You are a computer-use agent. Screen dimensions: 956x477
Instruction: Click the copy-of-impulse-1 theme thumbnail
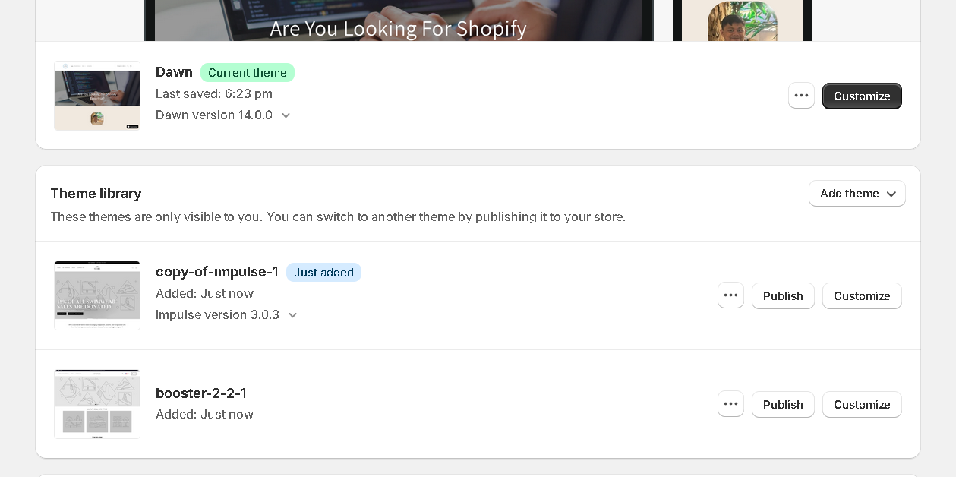(x=97, y=295)
